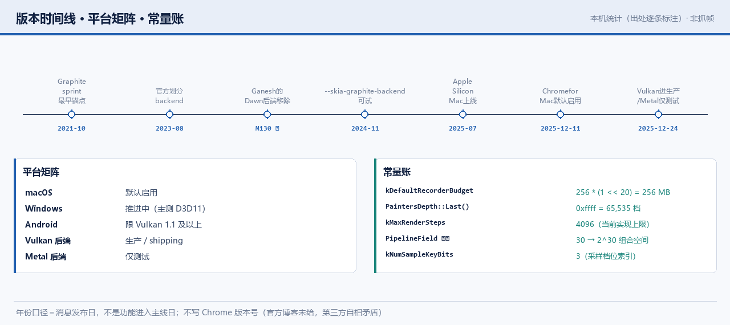Click the page title 版本时间线 • 平台矩阵 • 常量账
Viewport: 730px width, 325px height.
[x=100, y=19]
